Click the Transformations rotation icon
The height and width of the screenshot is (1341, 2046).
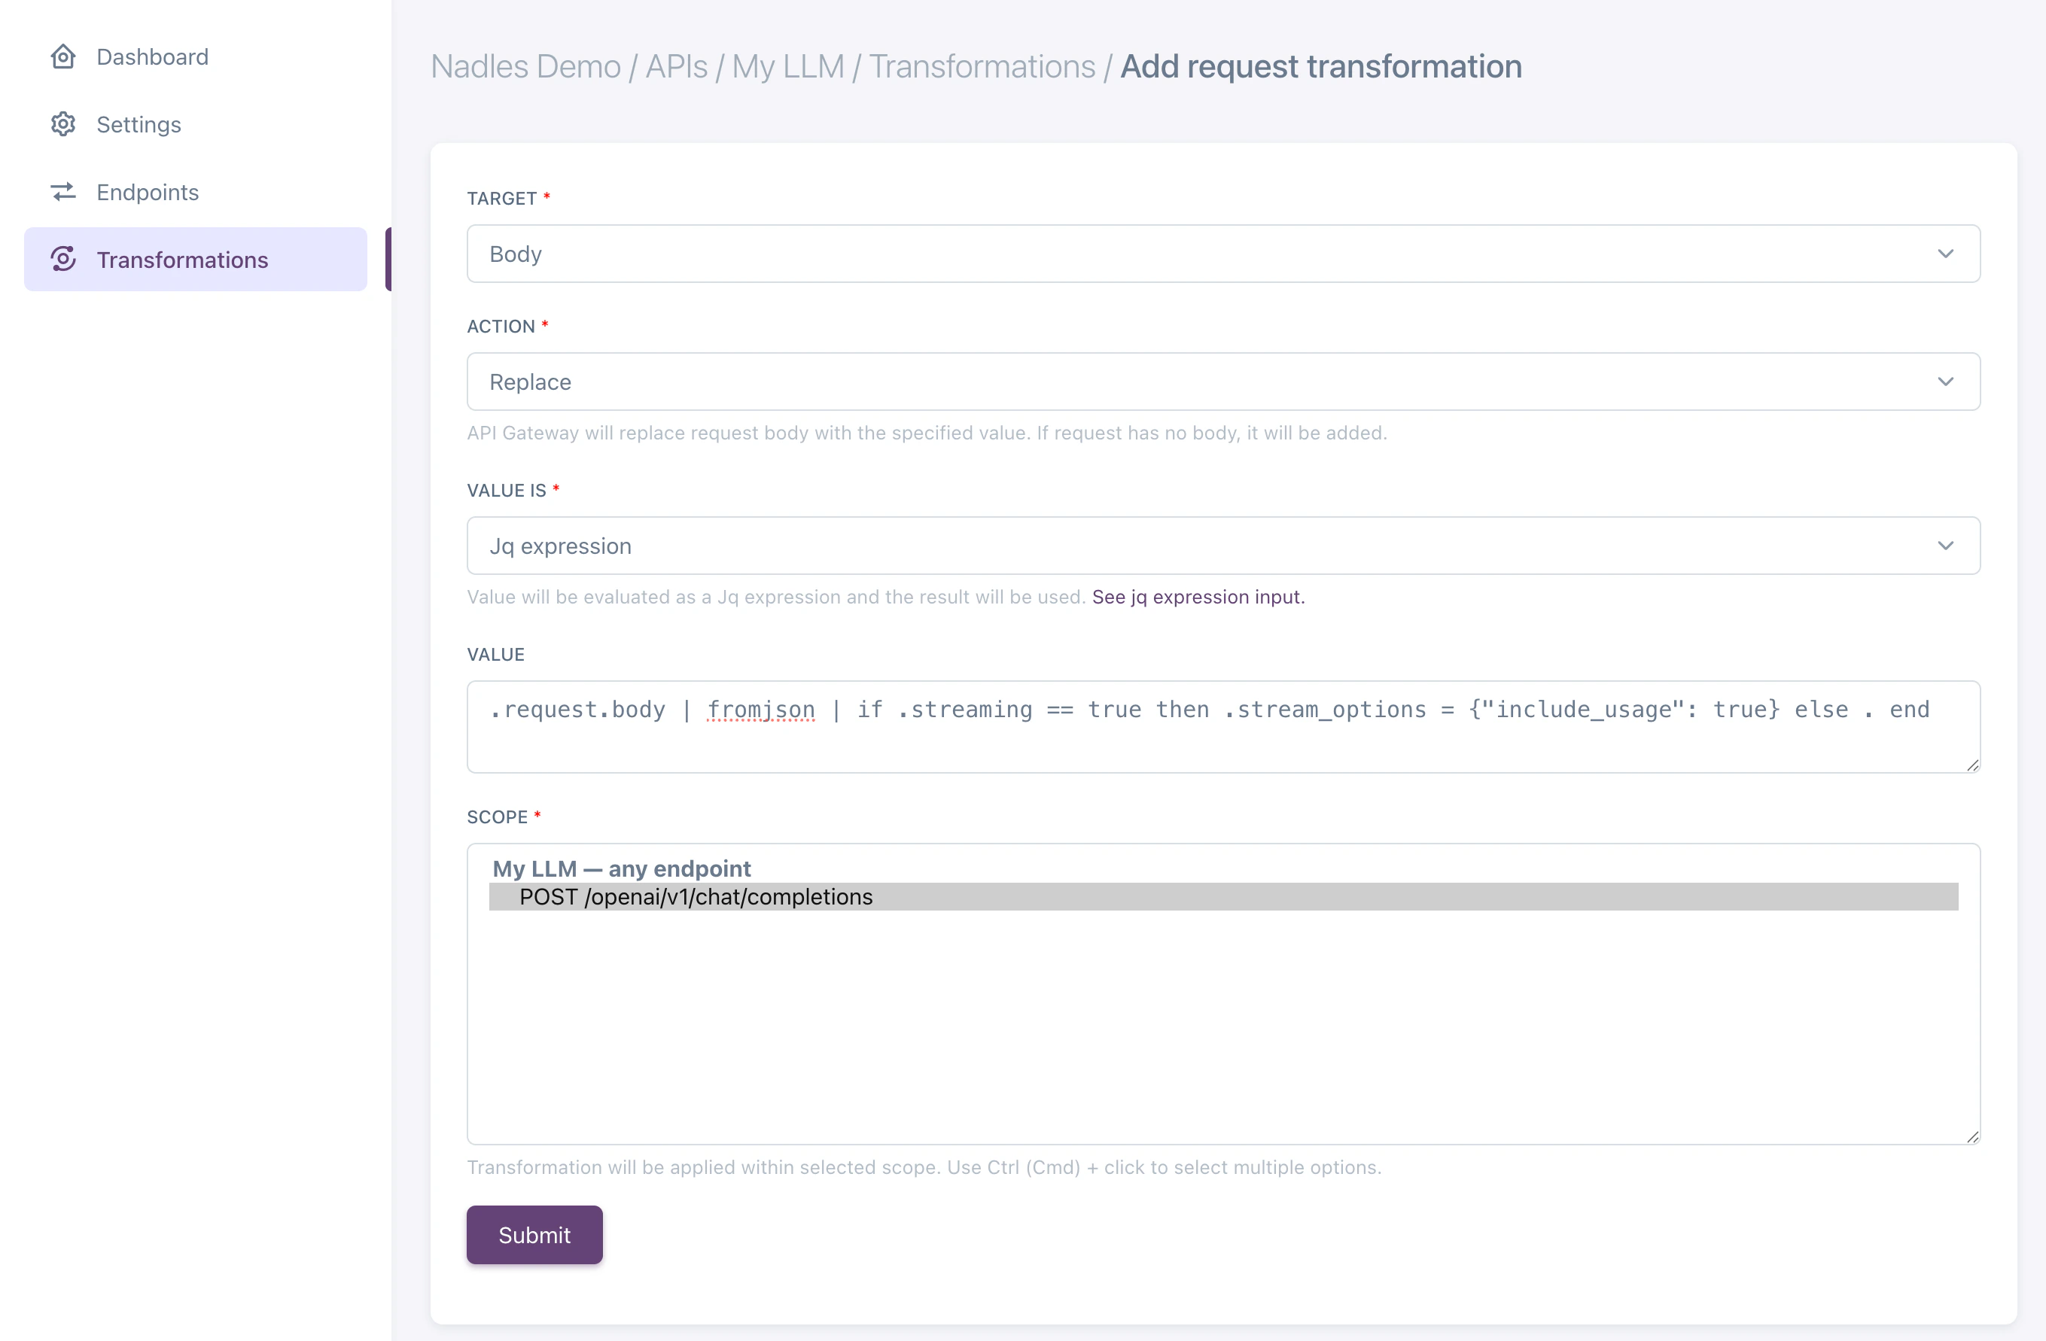pyautogui.click(x=62, y=259)
